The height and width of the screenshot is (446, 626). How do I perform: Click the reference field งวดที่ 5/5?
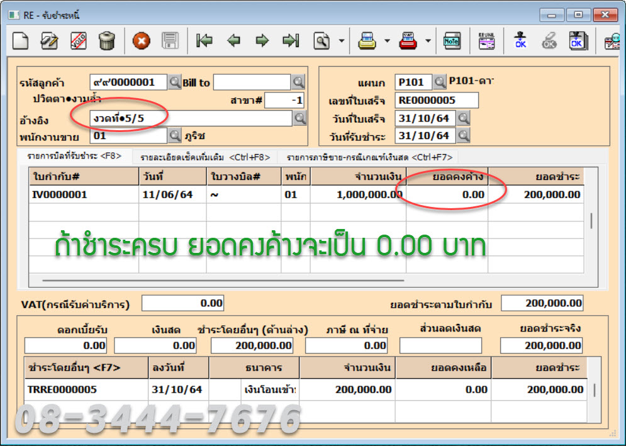[x=191, y=119]
